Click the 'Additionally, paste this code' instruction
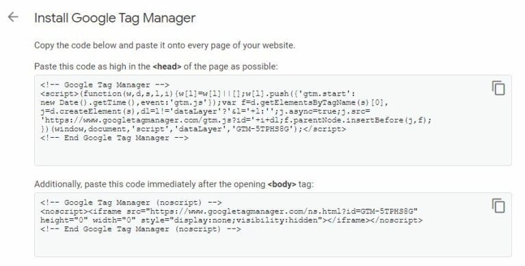This screenshot has width=525, height=266. coord(174,184)
